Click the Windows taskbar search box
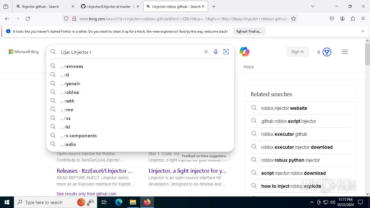370x208 pixels. pos(56,202)
